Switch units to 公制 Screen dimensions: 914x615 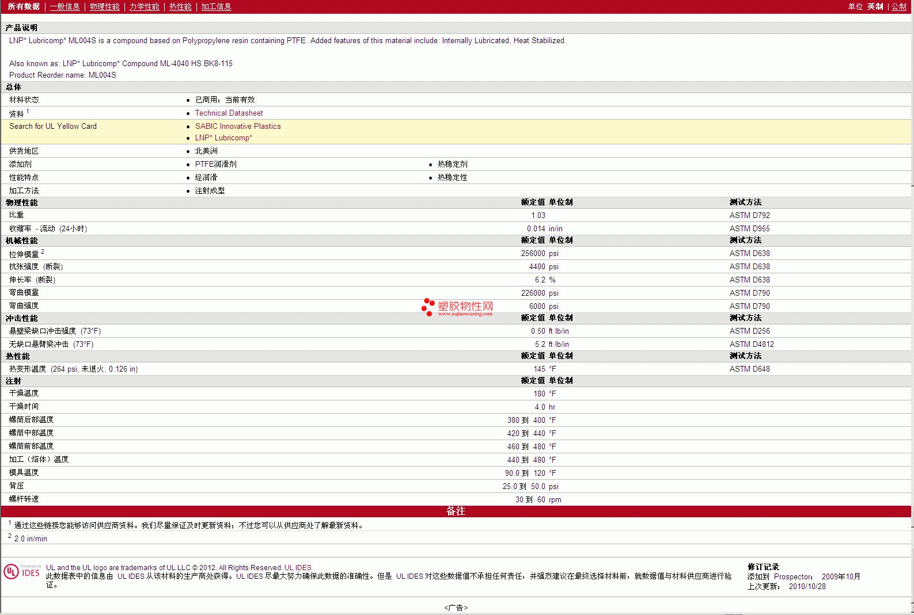898,7
